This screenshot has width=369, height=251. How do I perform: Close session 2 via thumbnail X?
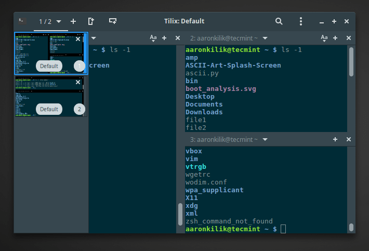[78, 82]
